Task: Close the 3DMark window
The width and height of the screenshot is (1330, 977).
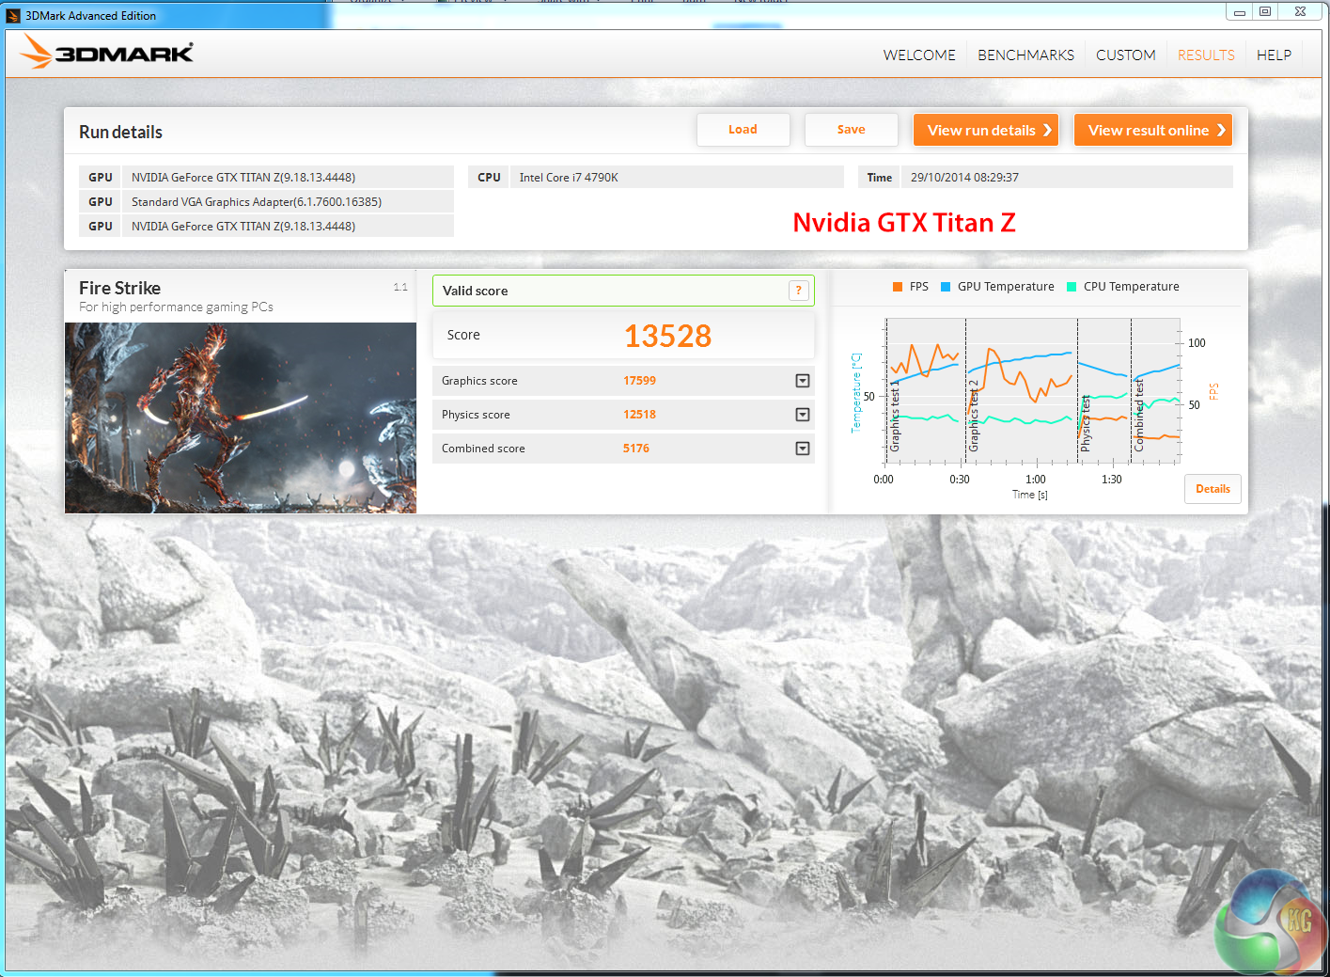Action: [x=1300, y=12]
